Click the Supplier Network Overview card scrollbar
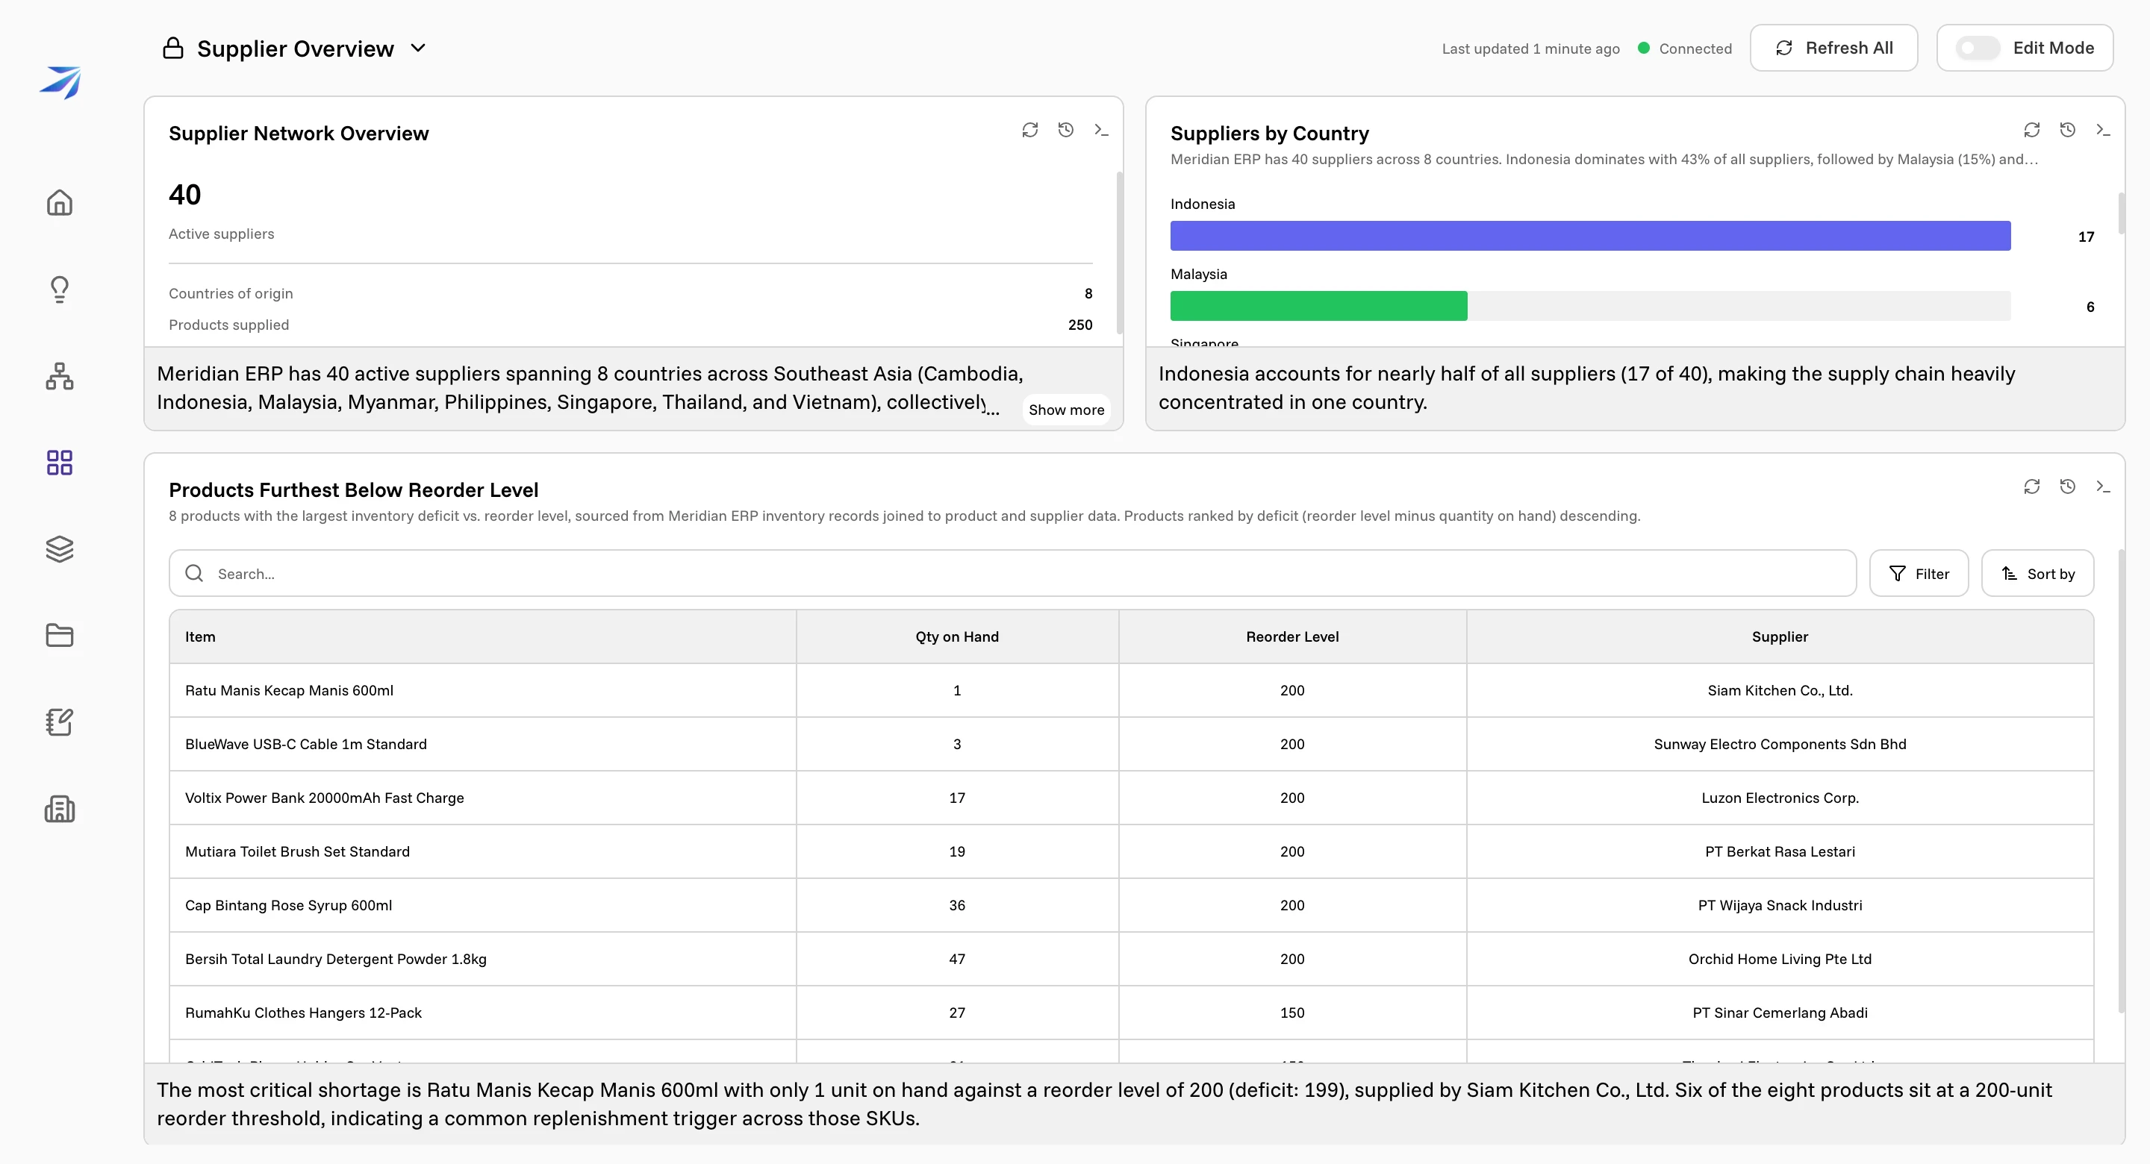The image size is (2150, 1164). (x=1119, y=252)
